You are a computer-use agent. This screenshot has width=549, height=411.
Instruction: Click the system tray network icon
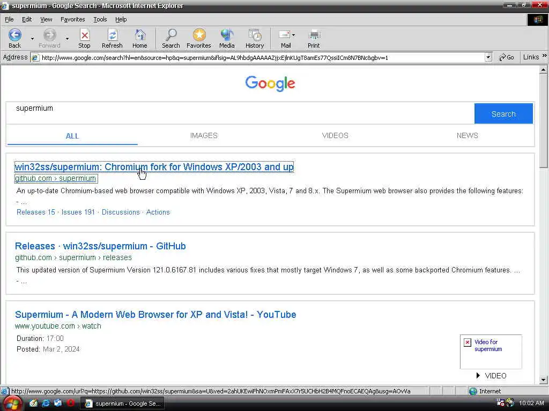point(500,403)
